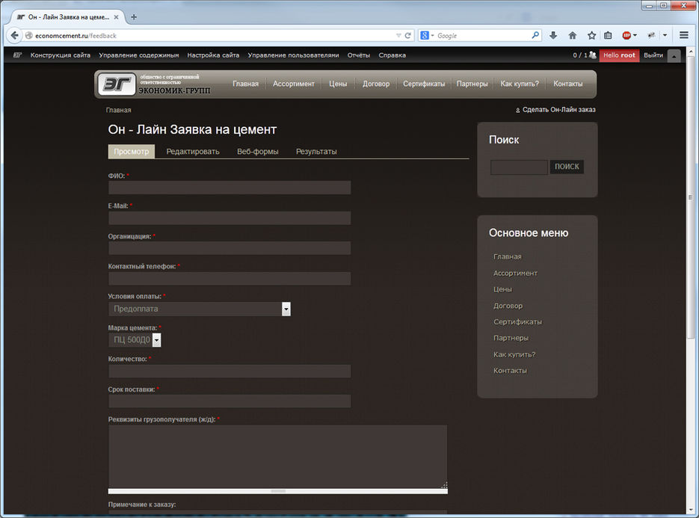Focus the Срок поставки input field

click(230, 401)
